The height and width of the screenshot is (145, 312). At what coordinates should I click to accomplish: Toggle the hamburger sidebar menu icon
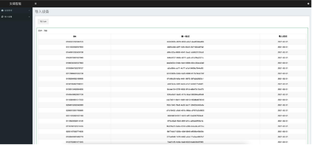pyautogui.click(x=35, y=3)
